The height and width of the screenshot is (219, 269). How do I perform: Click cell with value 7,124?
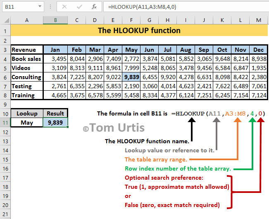point(259,95)
